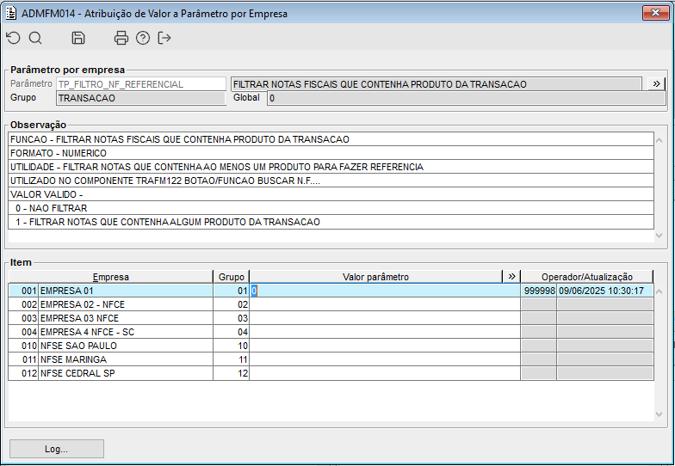Expand parameter description with >> button
The height and width of the screenshot is (466, 675).
[656, 84]
